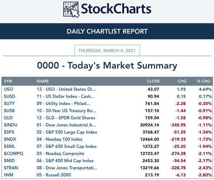214x180 pixels.
Task: Open 30-Year US Treasury Bond chart link
Action: [x=66, y=111]
